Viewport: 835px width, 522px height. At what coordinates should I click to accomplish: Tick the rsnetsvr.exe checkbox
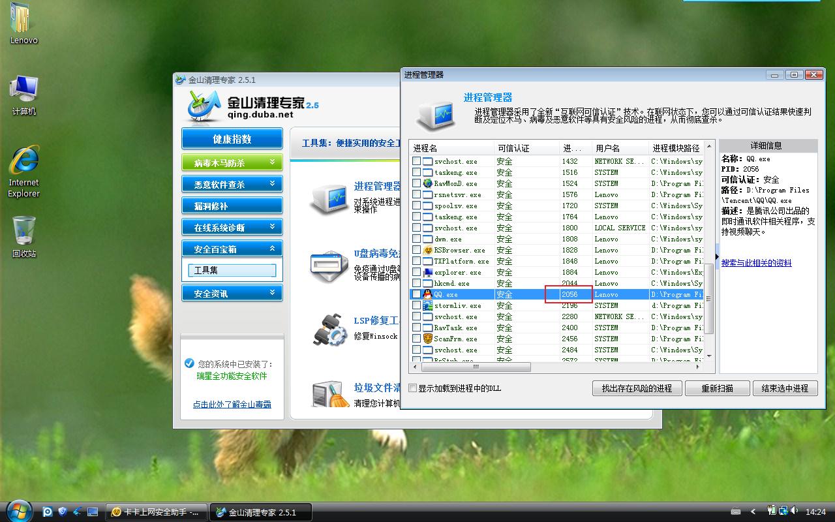coord(417,194)
